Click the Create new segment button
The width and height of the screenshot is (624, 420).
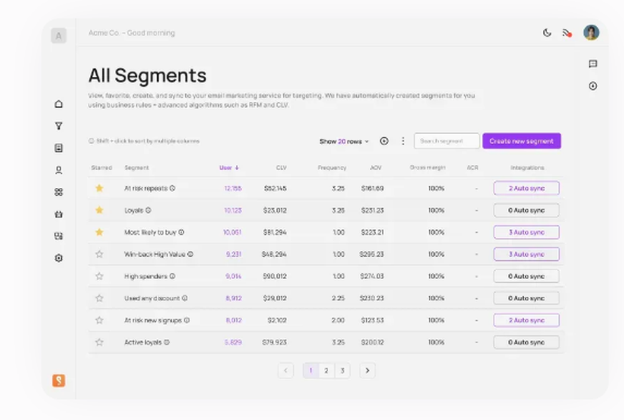tap(522, 141)
